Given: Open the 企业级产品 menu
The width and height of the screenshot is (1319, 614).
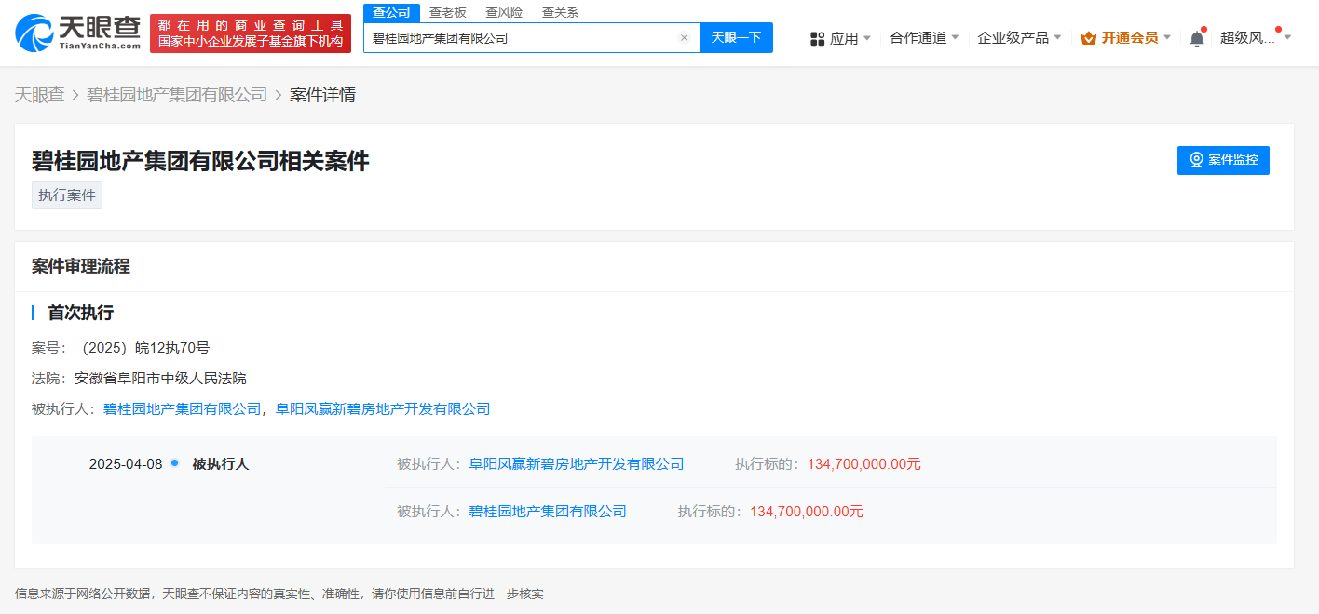Looking at the screenshot, I should 1013,38.
